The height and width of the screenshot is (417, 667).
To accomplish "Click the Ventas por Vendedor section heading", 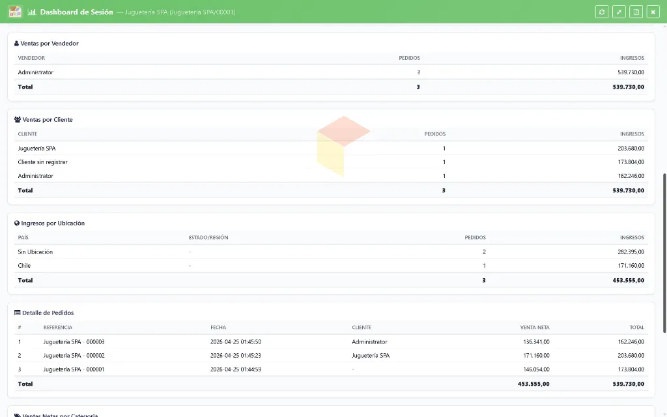I will point(50,44).
